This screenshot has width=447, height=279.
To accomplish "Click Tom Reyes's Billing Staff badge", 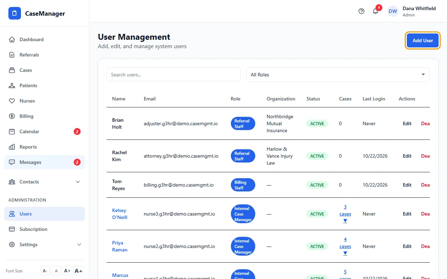I will [x=243, y=185].
